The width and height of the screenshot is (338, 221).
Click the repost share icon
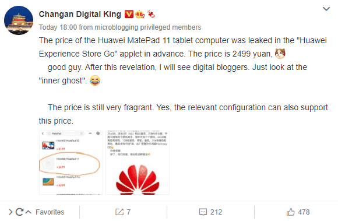[x=119, y=212]
